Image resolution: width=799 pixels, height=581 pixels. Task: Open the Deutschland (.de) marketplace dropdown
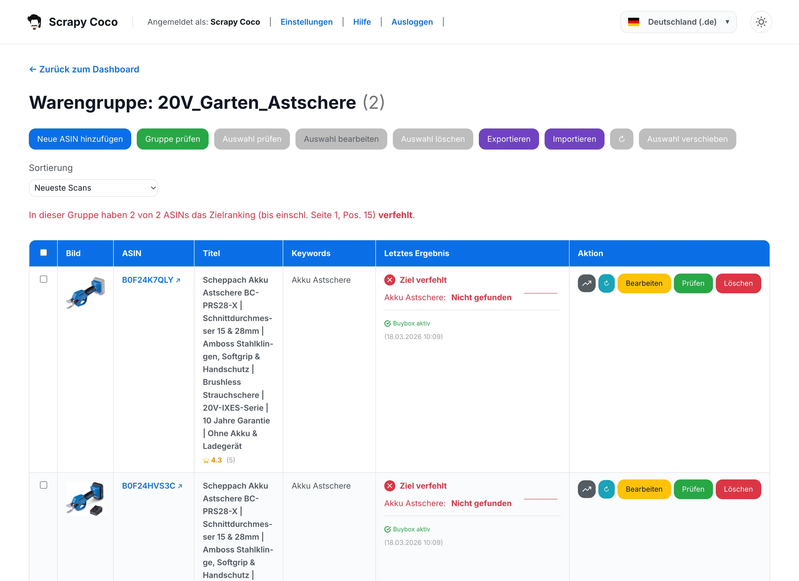pos(678,22)
